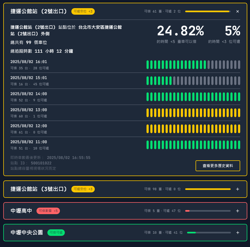250x247 pixels.
Task: Click the plus icon on 捷運公館站（3號出口）
Action: [237, 189]
